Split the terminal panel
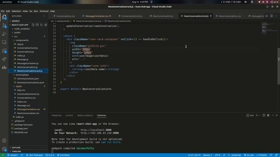Image resolution: width=280 pixels, height=157 pixels. (x=264, y=115)
